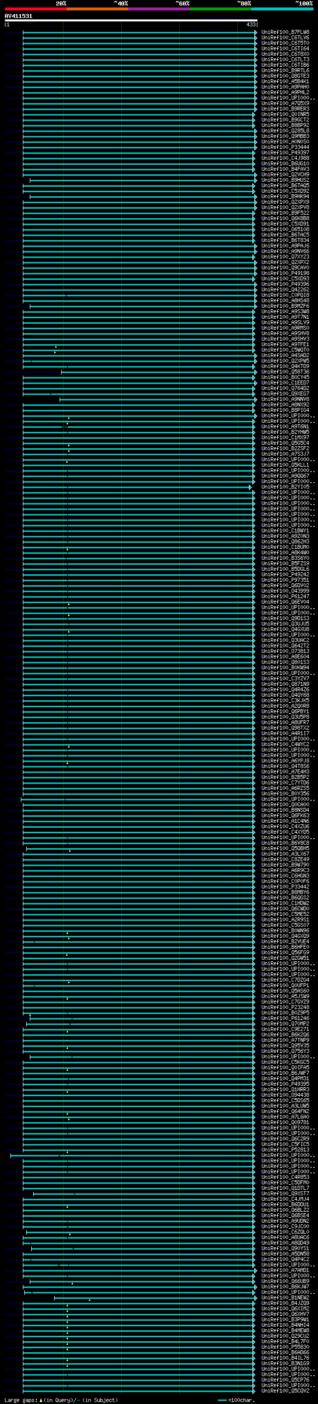This screenshot has height=1404, width=318.
Task: Click the query end position 433
Action: click(251, 24)
